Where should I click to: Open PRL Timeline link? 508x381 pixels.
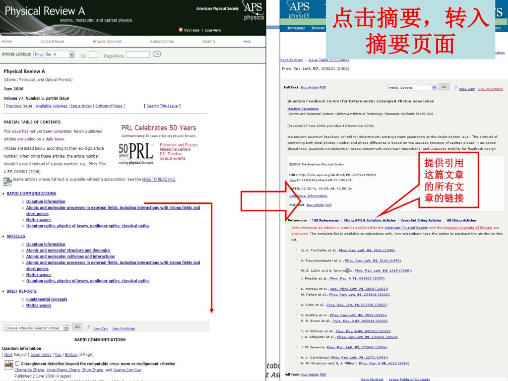[171, 154]
